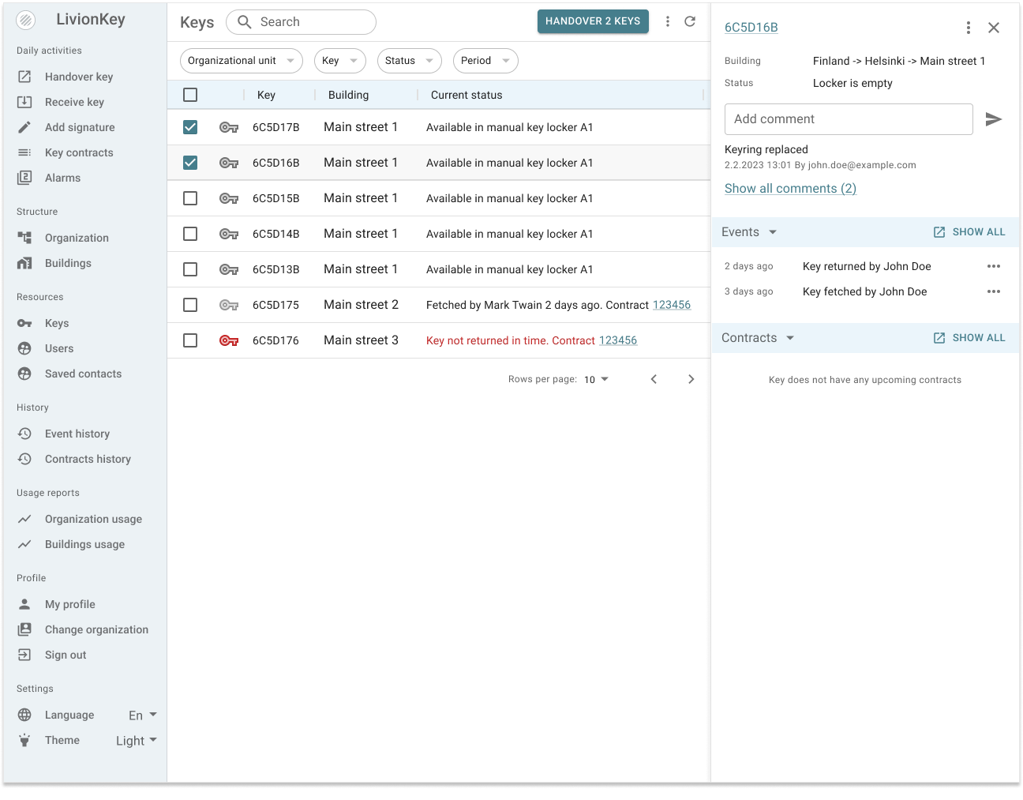The width and height of the screenshot is (1023, 800).
Task: Click the Alarms icon in sidebar
Action: point(25,178)
